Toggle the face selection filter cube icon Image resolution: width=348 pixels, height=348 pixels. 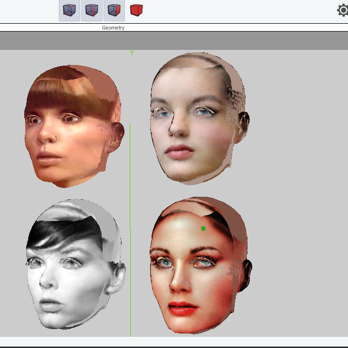point(114,11)
